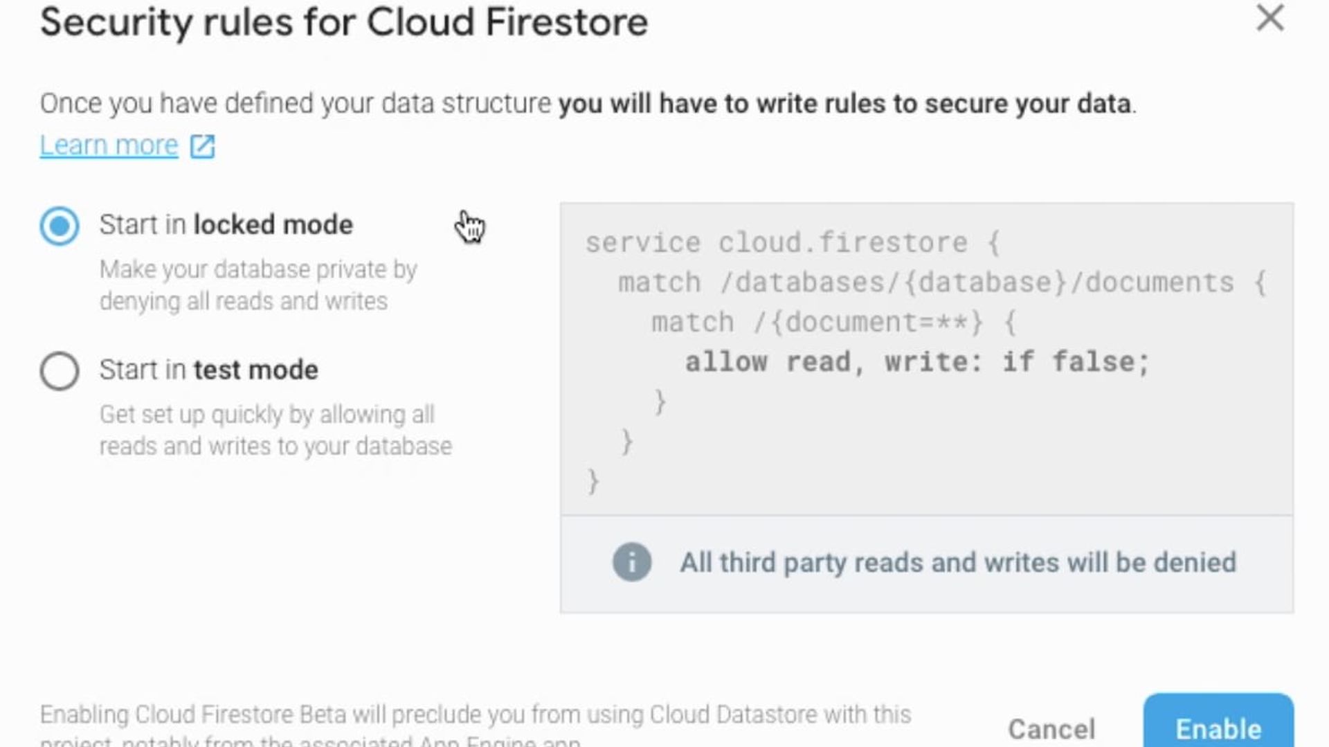Close the security rules dialog
Screen dimensions: 1329x747
[1270, 19]
